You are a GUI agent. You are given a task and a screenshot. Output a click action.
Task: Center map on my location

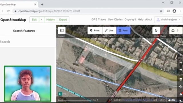(x=181, y=70)
